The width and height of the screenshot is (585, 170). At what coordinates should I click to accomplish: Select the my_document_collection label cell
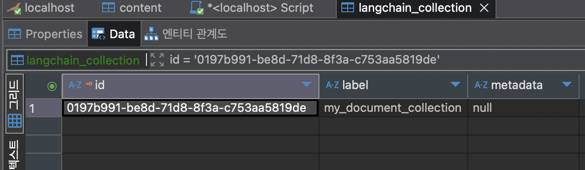coord(393,108)
